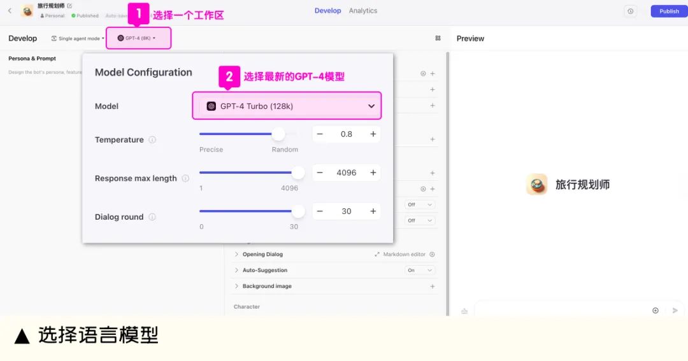The height and width of the screenshot is (361, 688).
Task: Go back using the top-left arrow
Action: pos(10,11)
